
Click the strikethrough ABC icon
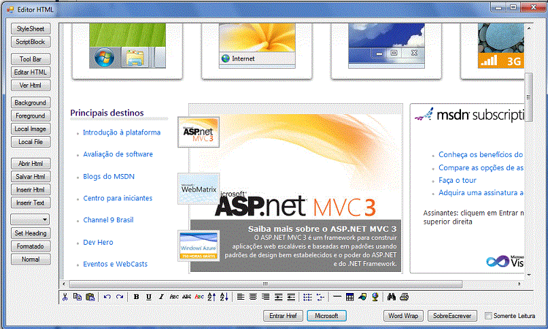click(186, 297)
